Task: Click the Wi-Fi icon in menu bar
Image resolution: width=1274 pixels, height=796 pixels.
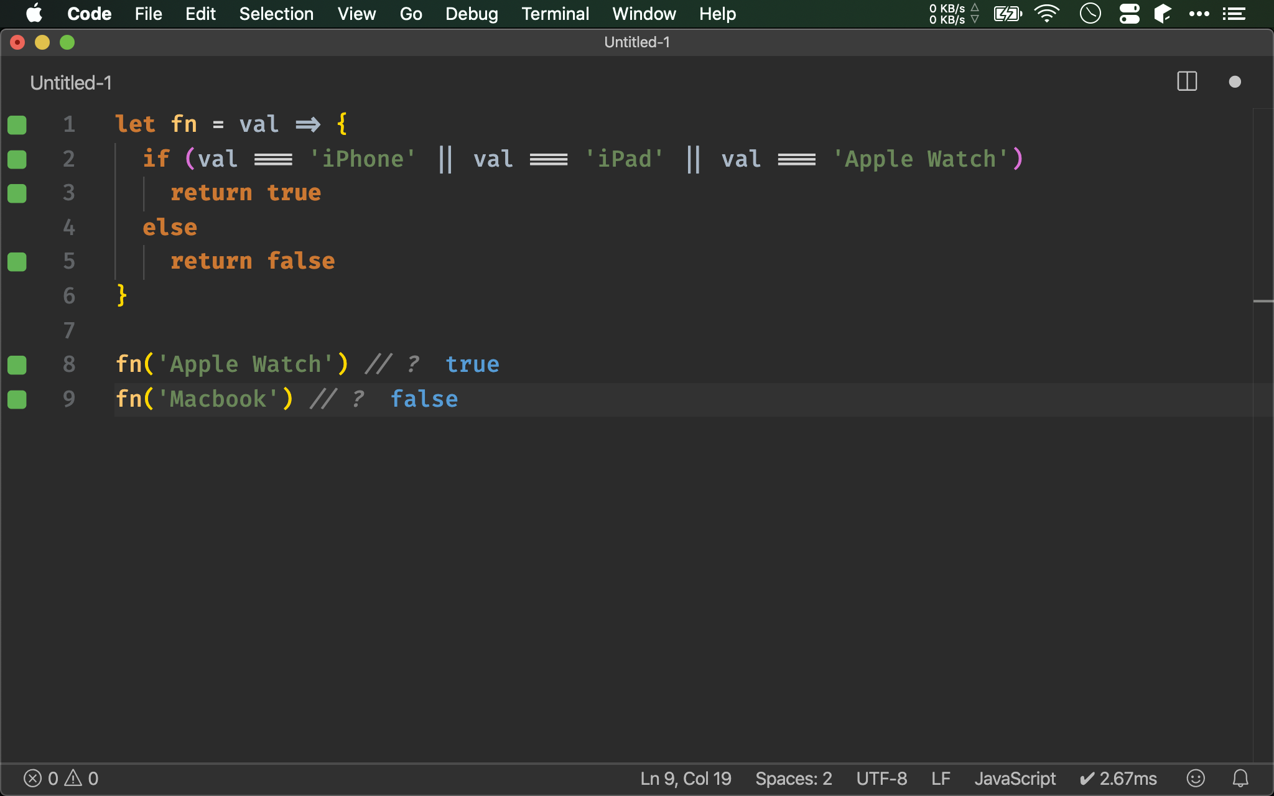Action: pyautogui.click(x=1046, y=14)
